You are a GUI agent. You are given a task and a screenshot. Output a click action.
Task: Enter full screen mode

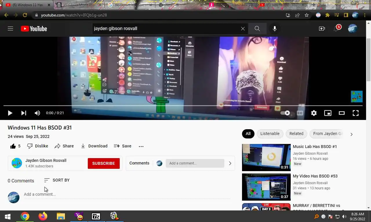356,113
